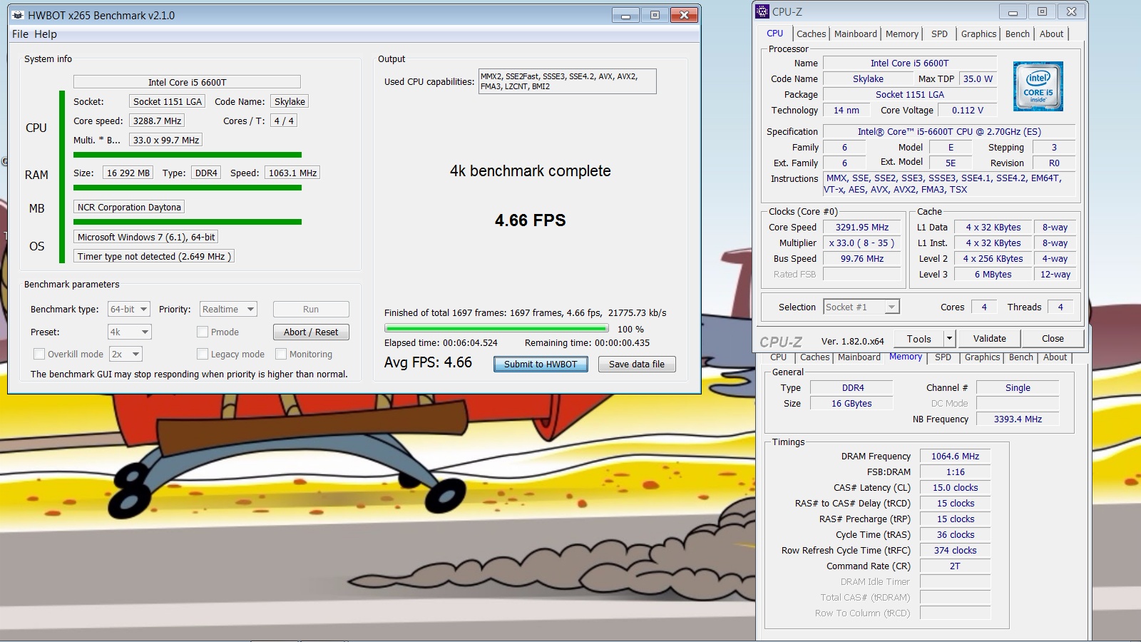Click the Core Speed 3291.95 MHz value
The height and width of the screenshot is (642, 1141).
coord(862,227)
